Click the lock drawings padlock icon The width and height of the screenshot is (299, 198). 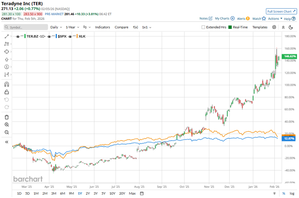point(6,92)
